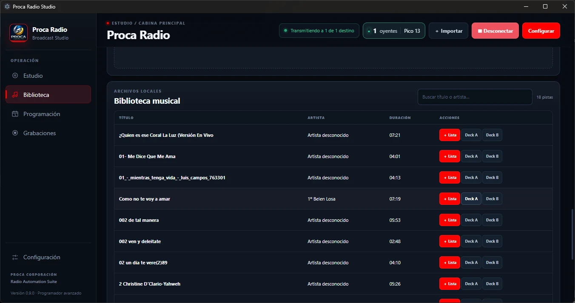575x303 pixels.
Task: Load 01_-_mientras_tenga_vida track into Deck A
Action: [471, 178]
